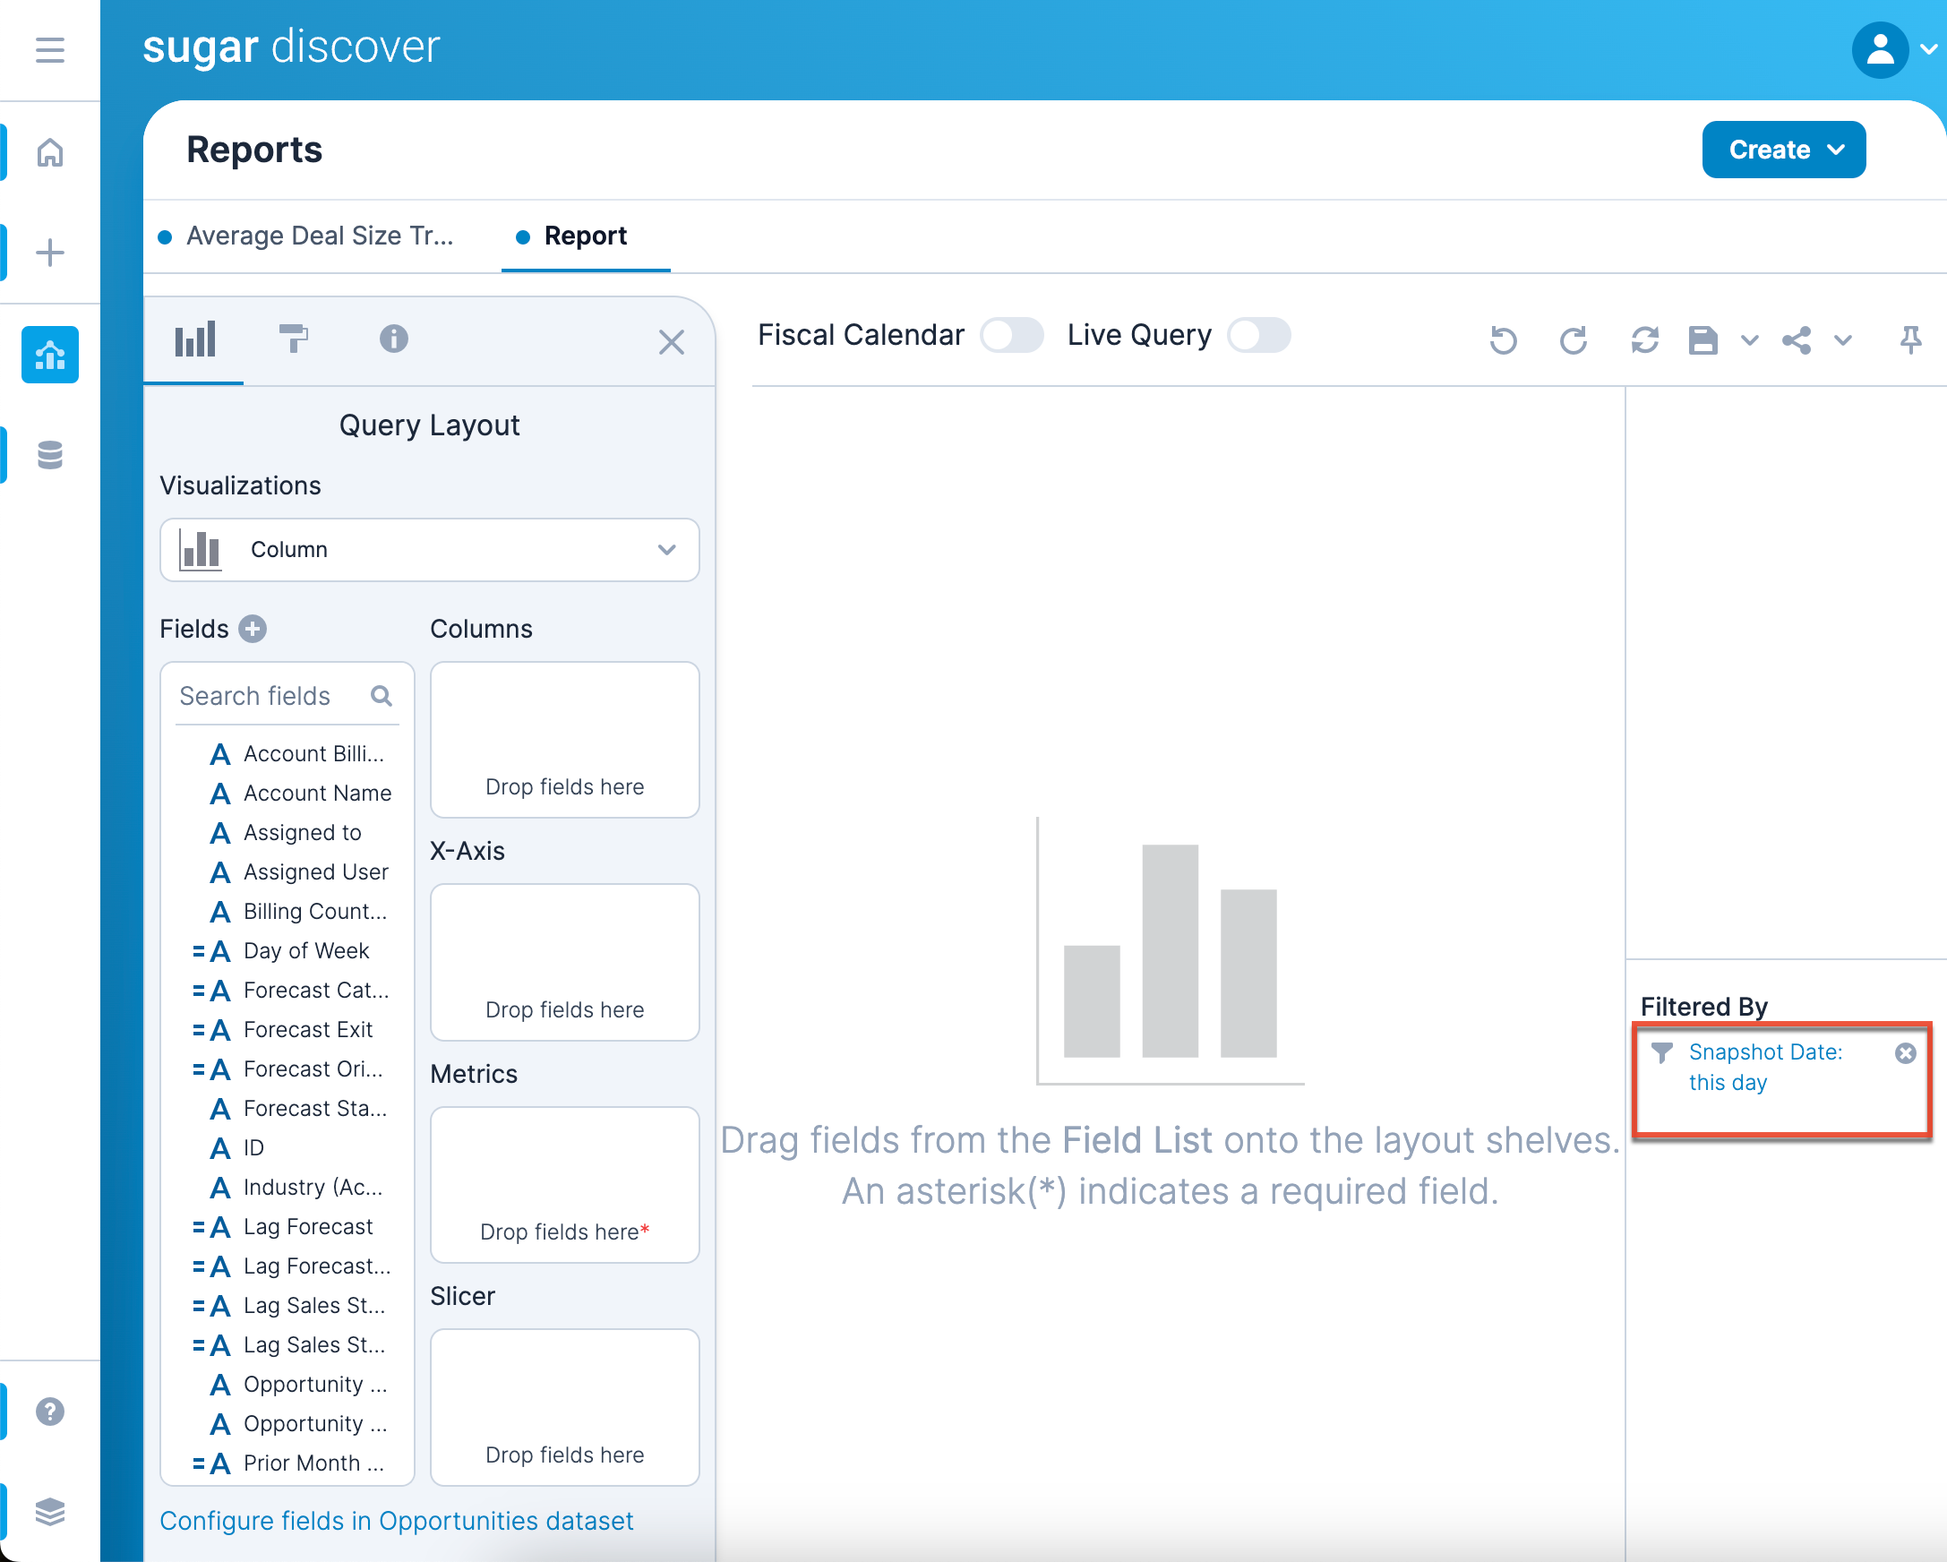
Task: Open the paint roller format tab
Action: (x=293, y=339)
